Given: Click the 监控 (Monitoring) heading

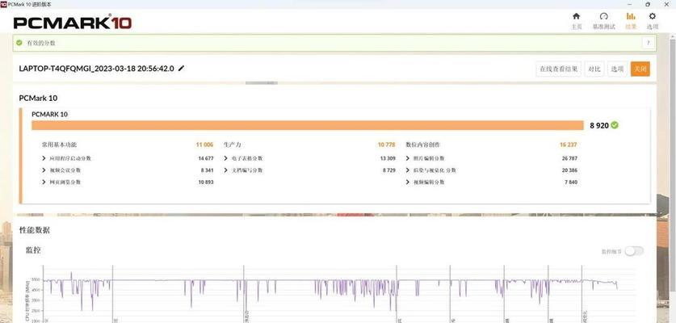Looking at the screenshot, I should (33, 250).
